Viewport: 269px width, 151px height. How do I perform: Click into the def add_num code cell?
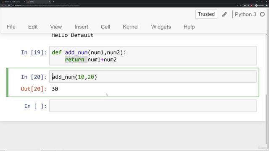[x=153, y=56]
